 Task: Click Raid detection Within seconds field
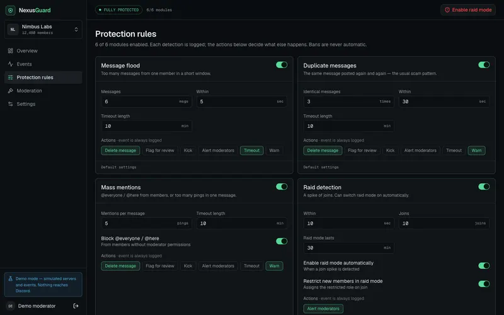pyautogui.click(x=349, y=224)
